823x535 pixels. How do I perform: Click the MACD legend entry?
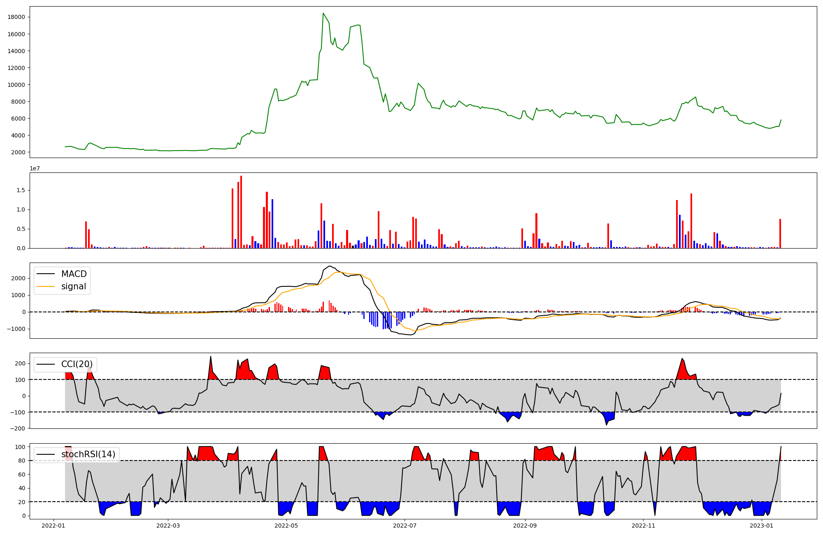74,274
